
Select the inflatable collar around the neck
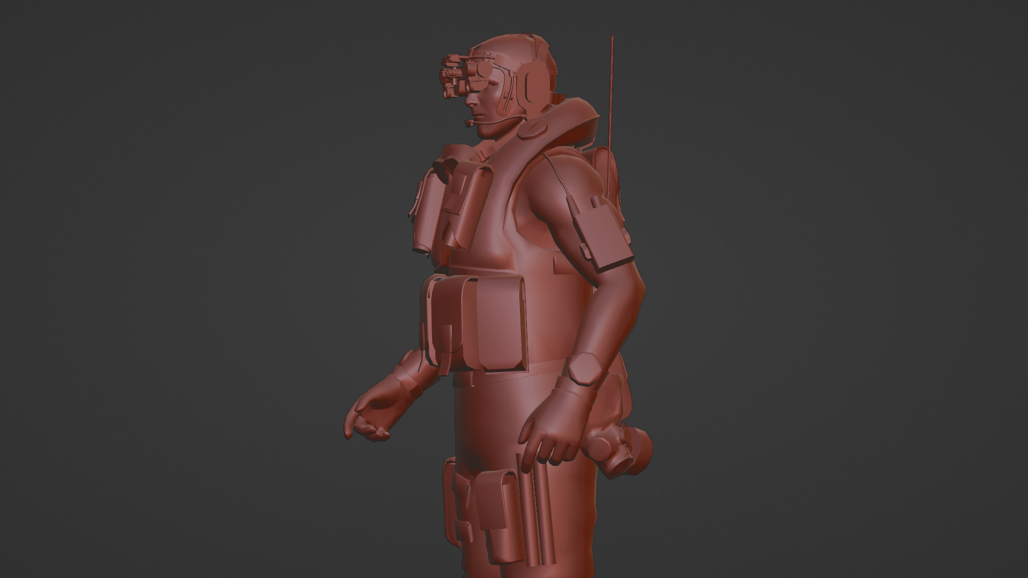pos(541,147)
